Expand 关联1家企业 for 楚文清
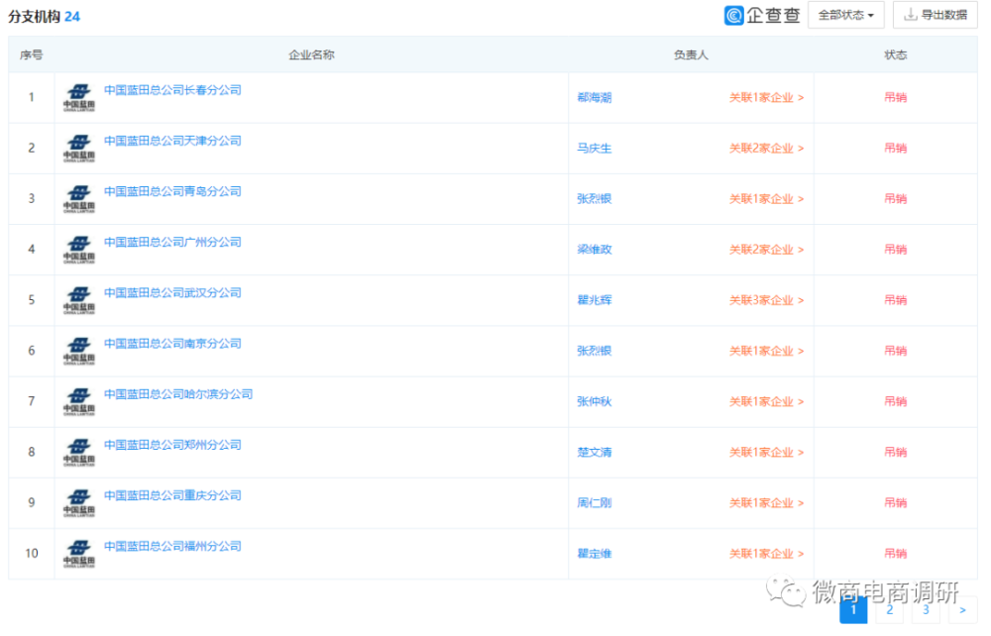 pyautogui.click(x=766, y=452)
